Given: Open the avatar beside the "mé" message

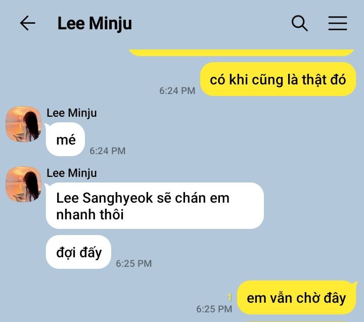Looking at the screenshot, I should pyautogui.click(x=23, y=124).
